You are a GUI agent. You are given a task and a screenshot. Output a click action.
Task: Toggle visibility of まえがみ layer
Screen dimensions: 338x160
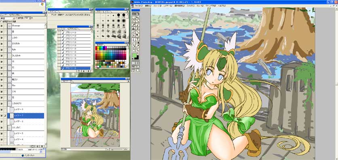pos(2,44)
